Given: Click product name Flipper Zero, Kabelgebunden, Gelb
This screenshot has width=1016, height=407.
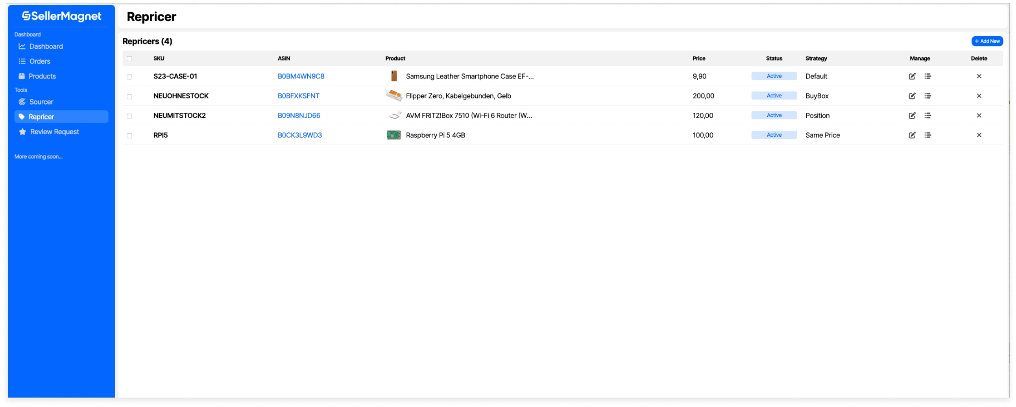Looking at the screenshot, I should click(458, 96).
